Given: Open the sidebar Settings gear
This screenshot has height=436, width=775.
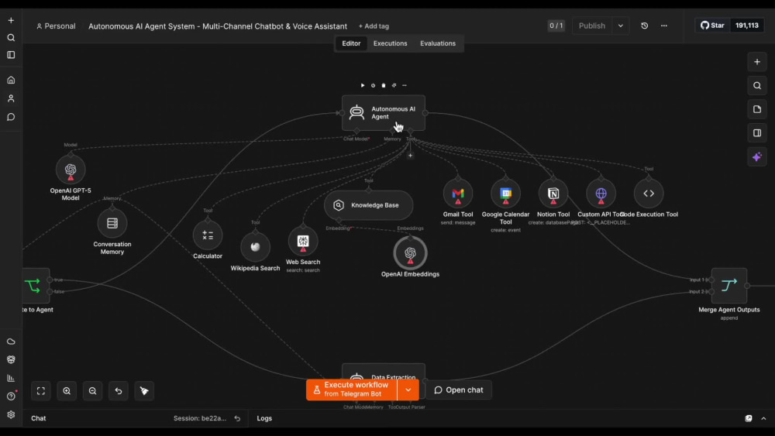Looking at the screenshot, I should coord(11,415).
